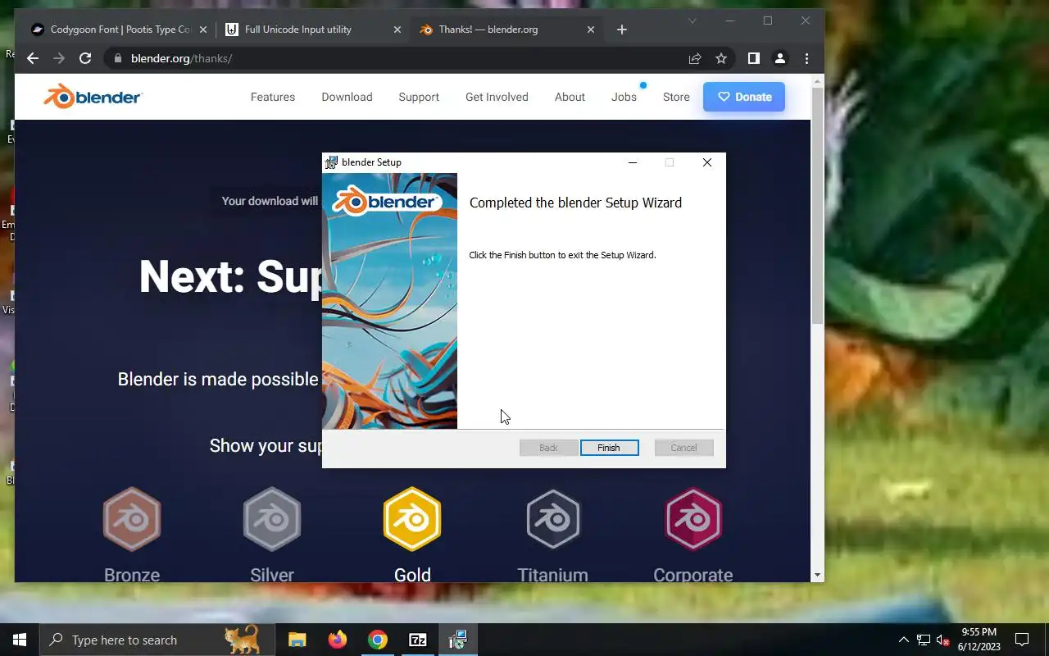
Task: Click Finish in the blender Setup wizard
Action: [x=609, y=448]
